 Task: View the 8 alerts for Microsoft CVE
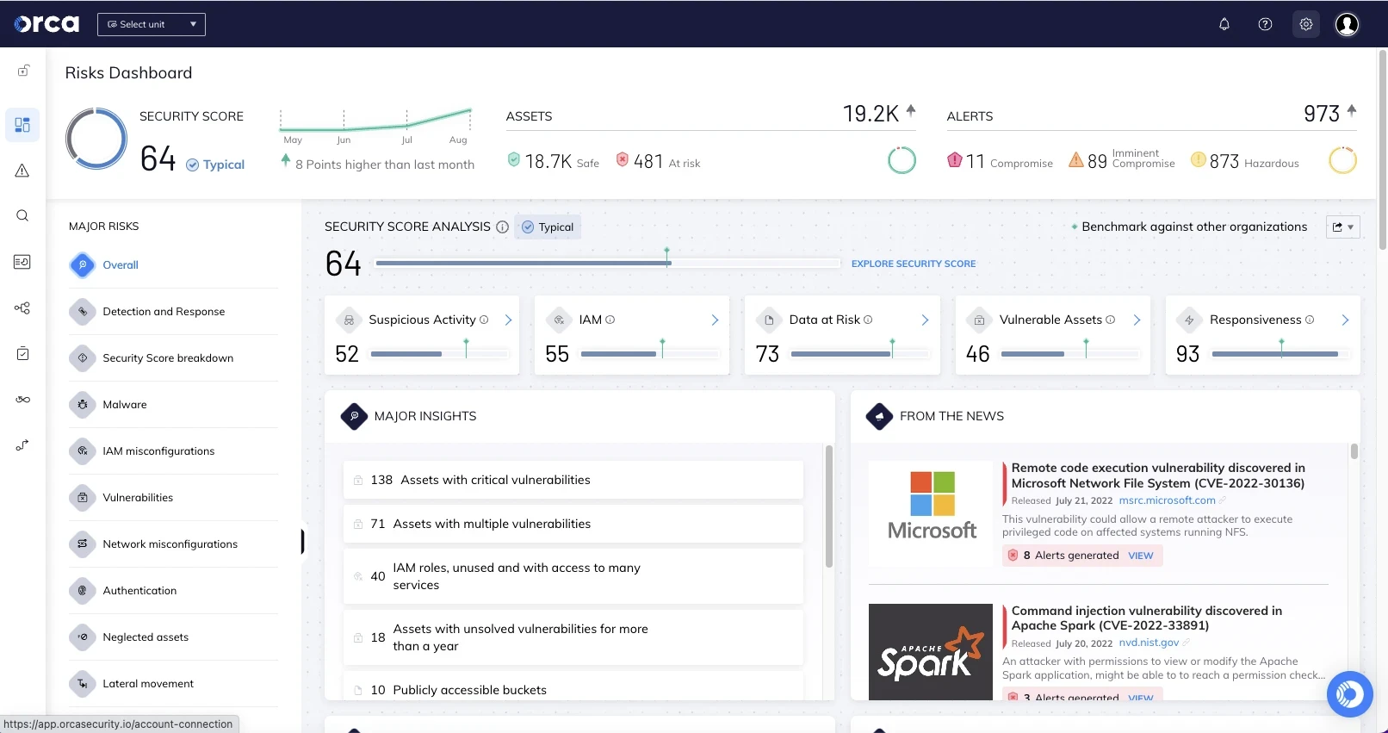pos(1140,556)
